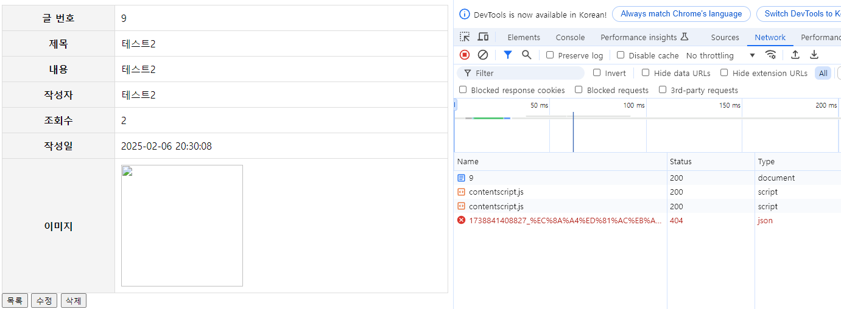
Task: Select the All request type filter
Action: tap(823, 73)
